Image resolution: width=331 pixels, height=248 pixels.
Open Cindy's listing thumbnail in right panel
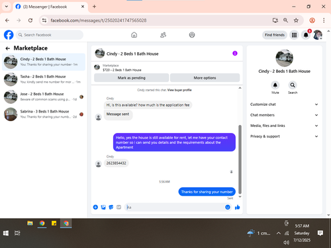pos(285,58)
